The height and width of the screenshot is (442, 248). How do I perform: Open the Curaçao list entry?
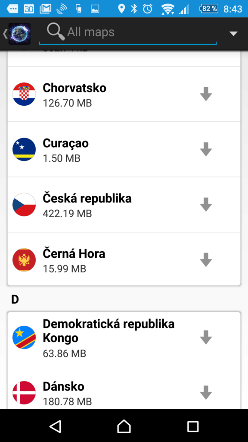(124, 149)
